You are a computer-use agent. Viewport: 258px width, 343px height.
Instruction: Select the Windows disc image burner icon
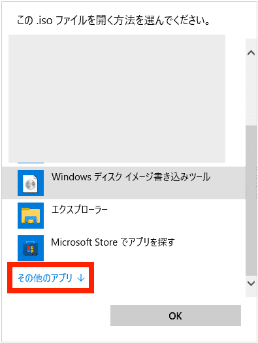31,183
